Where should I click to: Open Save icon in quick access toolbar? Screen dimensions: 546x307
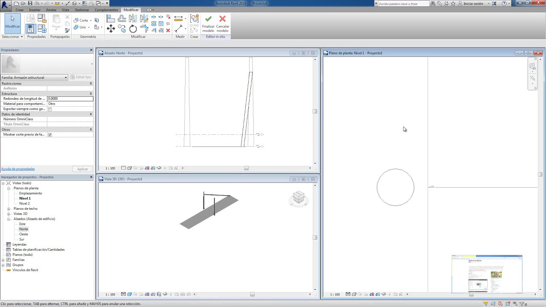click(x=30, y=3)
